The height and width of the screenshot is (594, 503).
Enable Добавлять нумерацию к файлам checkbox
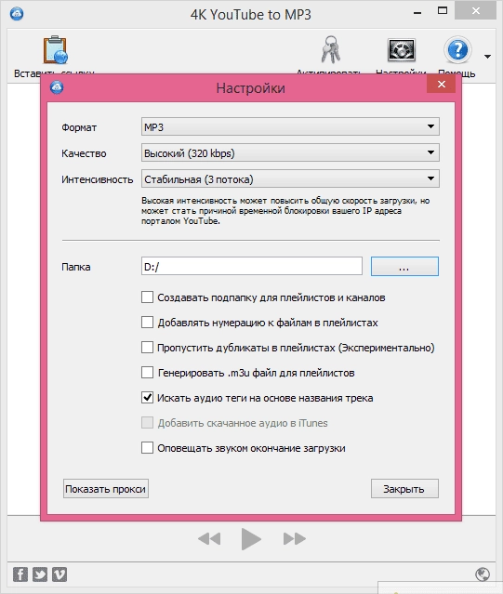point(147,322)
